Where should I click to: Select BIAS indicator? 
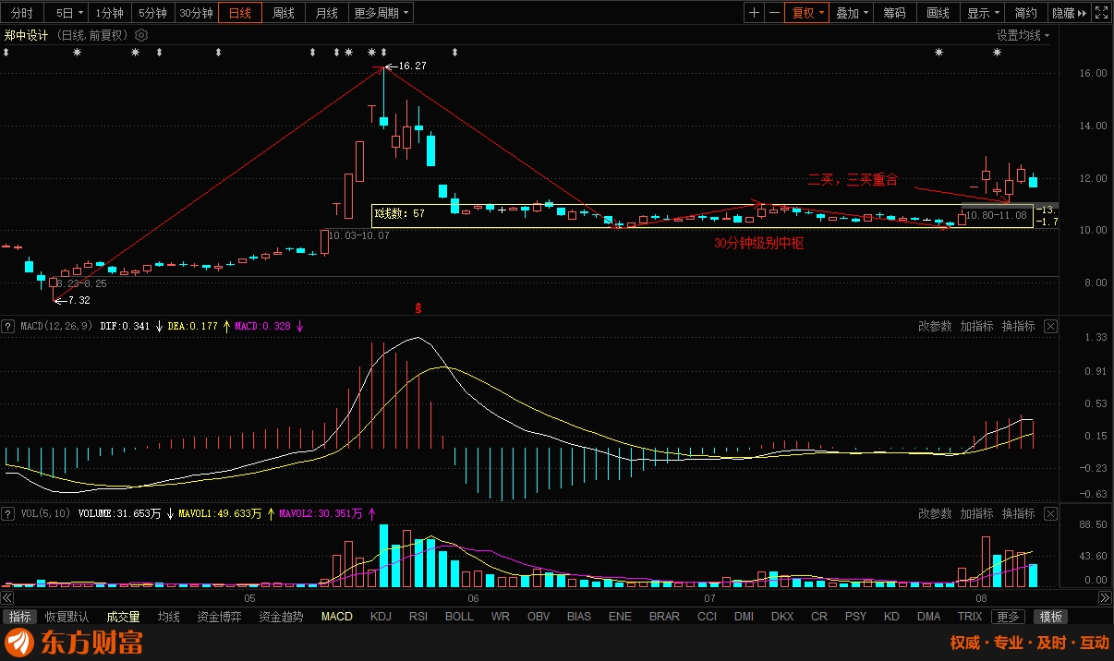[x=579, y=617]
